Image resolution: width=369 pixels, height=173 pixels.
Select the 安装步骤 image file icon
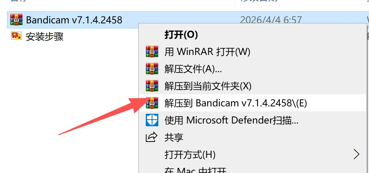pyautogui.click(x=16, y=36)
